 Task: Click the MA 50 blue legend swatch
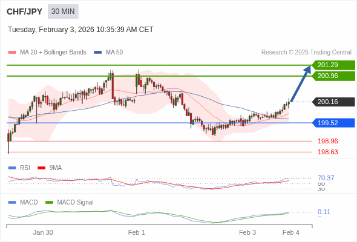[98, 53]
